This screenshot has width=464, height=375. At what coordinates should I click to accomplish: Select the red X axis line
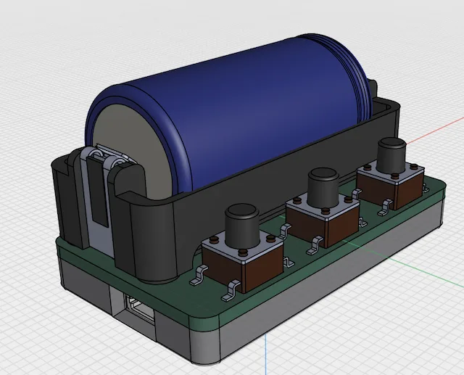pyautogui.click(x=435, y=131)
